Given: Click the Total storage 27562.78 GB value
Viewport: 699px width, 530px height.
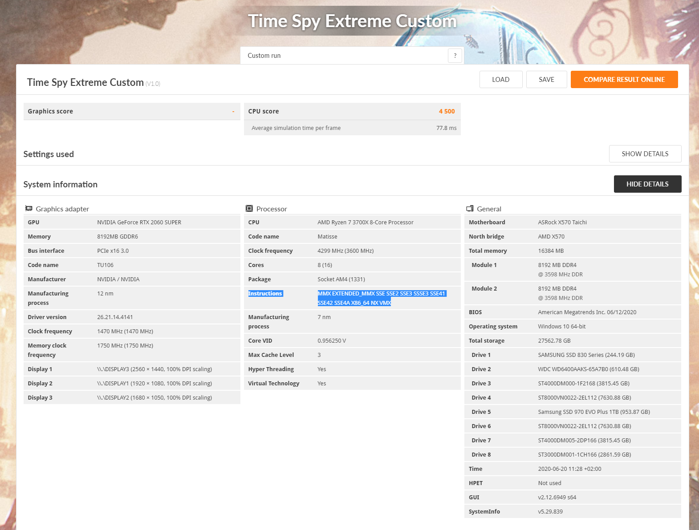Looking at the screenshot, I should [554, 340].
